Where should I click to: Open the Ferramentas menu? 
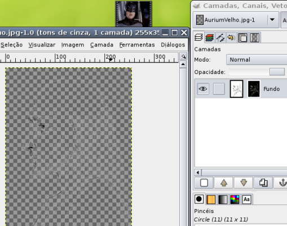tap(137, 45)
